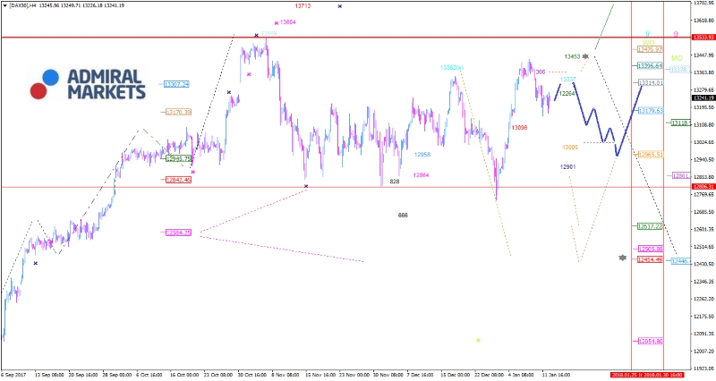Click the dark X marker at the top center
The height and width of the screenshot is (381, 716).
pyautogui.click(x=339, y=6)
